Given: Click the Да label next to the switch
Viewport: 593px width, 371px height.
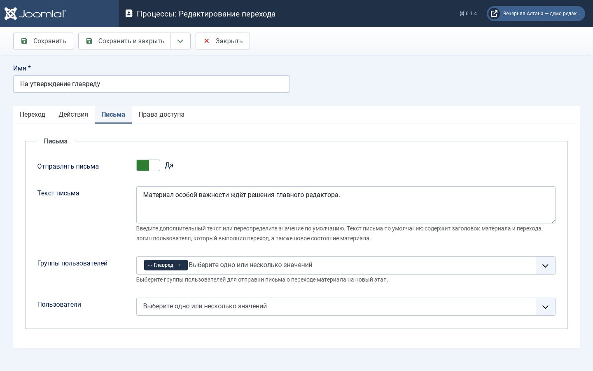Looking at the screenshot, I should click(169, 165).
